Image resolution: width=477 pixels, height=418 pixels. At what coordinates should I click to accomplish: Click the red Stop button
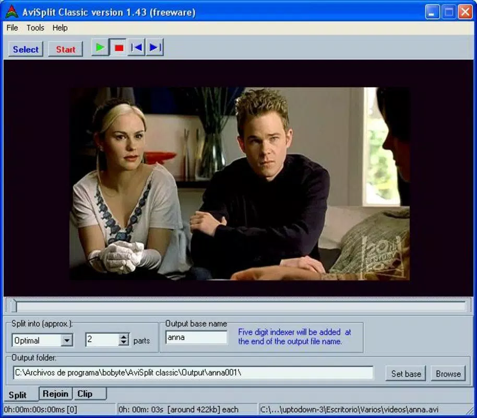118,48
